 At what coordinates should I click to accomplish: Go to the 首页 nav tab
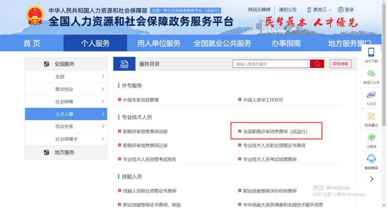click(x=32, y=43)
